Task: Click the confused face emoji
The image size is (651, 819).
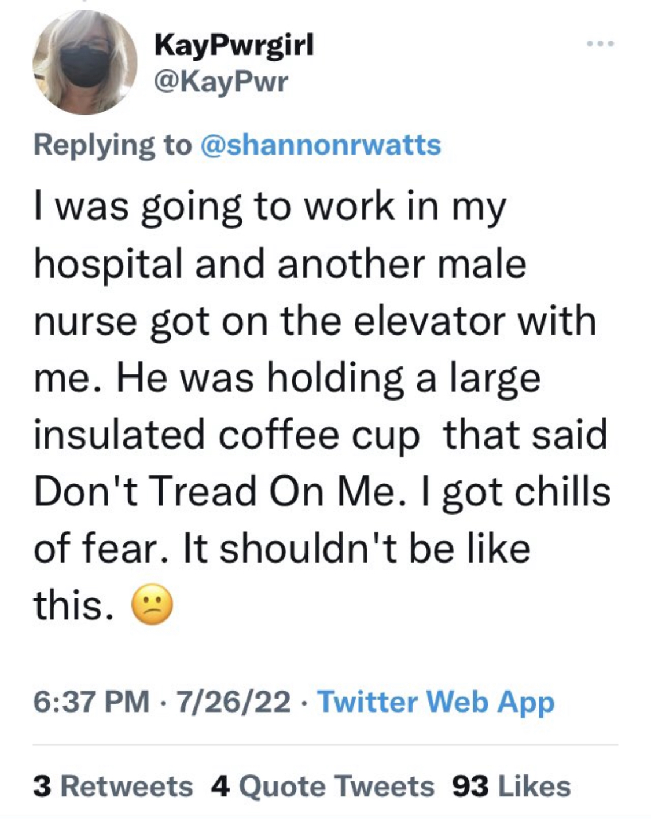Action: [153, 605]
